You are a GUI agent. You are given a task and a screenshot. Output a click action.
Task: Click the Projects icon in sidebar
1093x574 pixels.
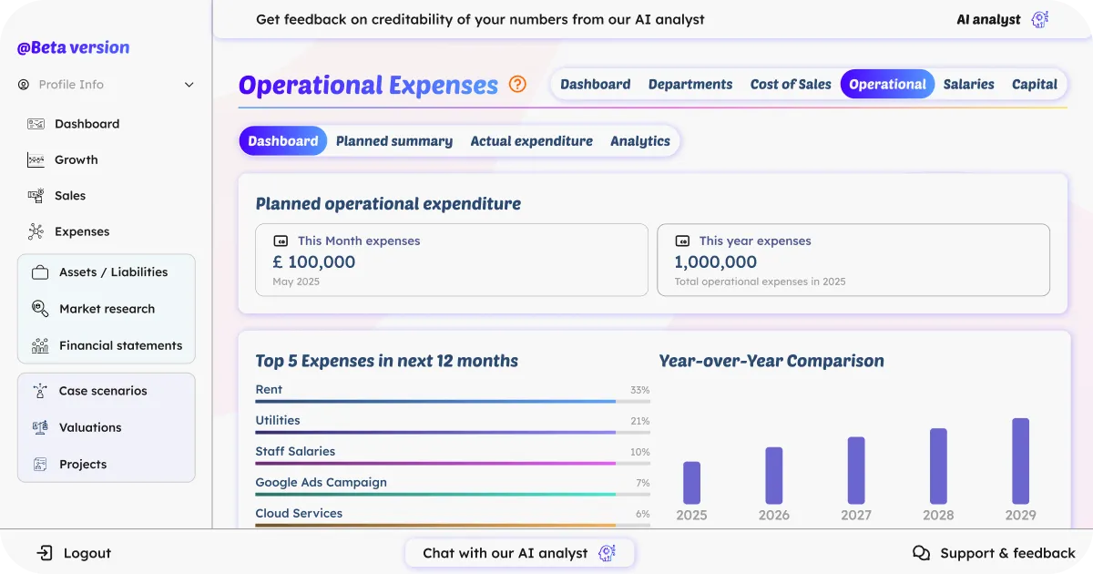[x=40, y=464]
